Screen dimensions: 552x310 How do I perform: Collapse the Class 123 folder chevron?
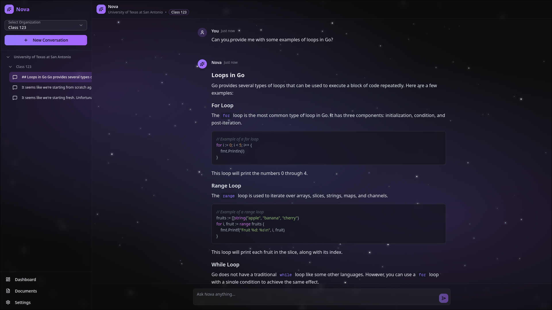10,67
